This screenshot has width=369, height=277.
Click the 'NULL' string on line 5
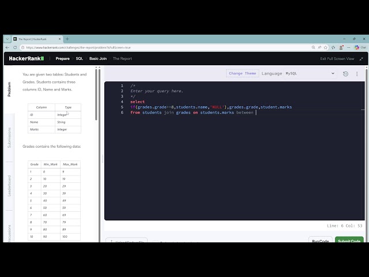[x=217, y=107]
